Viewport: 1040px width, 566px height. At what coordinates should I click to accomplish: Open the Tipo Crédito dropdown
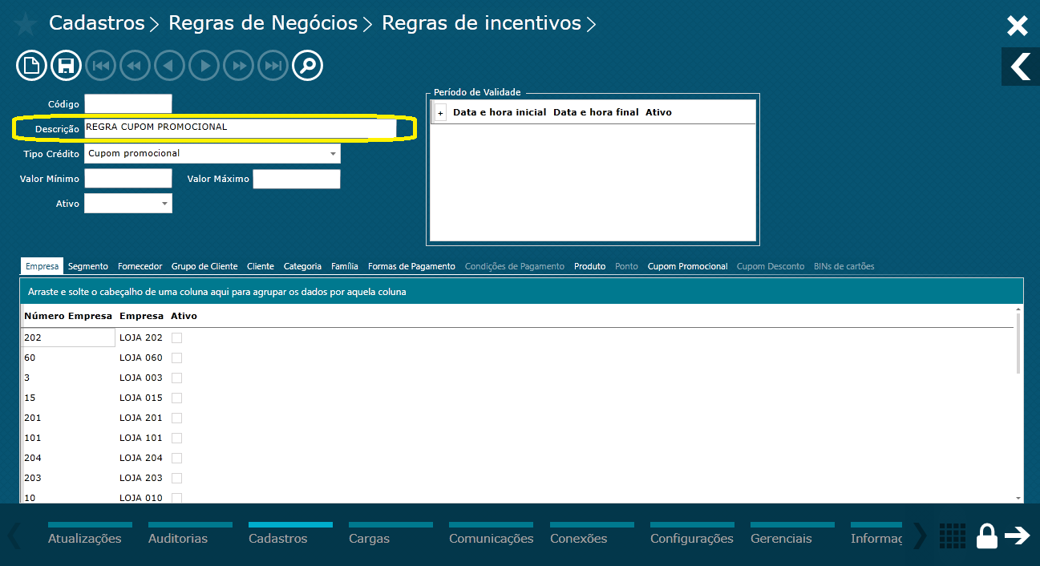[333, 153]
